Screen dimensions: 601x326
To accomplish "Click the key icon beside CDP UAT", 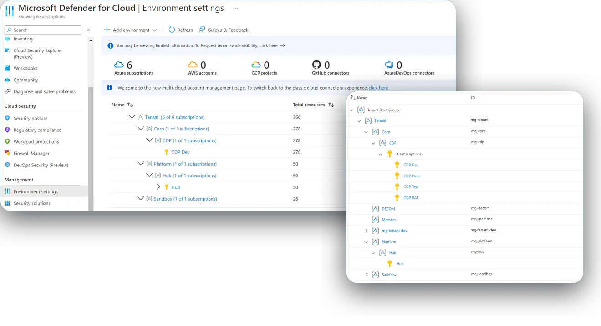I will pos(397,197).
